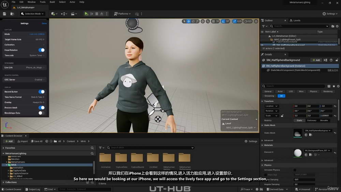Expand Advanced under Static Mesh
Screen dimensions: 341x192
(x=262, y=141)
